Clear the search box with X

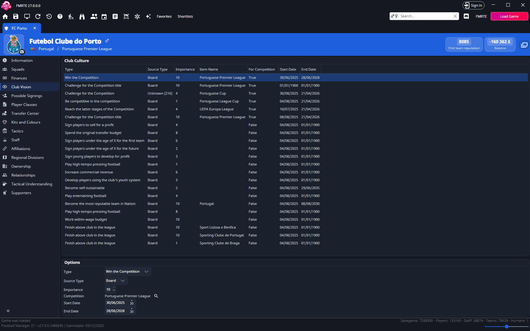point(455,16)
